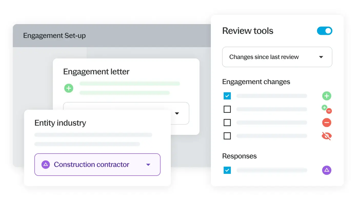Check the second Engagement changes checkbox

[227, 109]
